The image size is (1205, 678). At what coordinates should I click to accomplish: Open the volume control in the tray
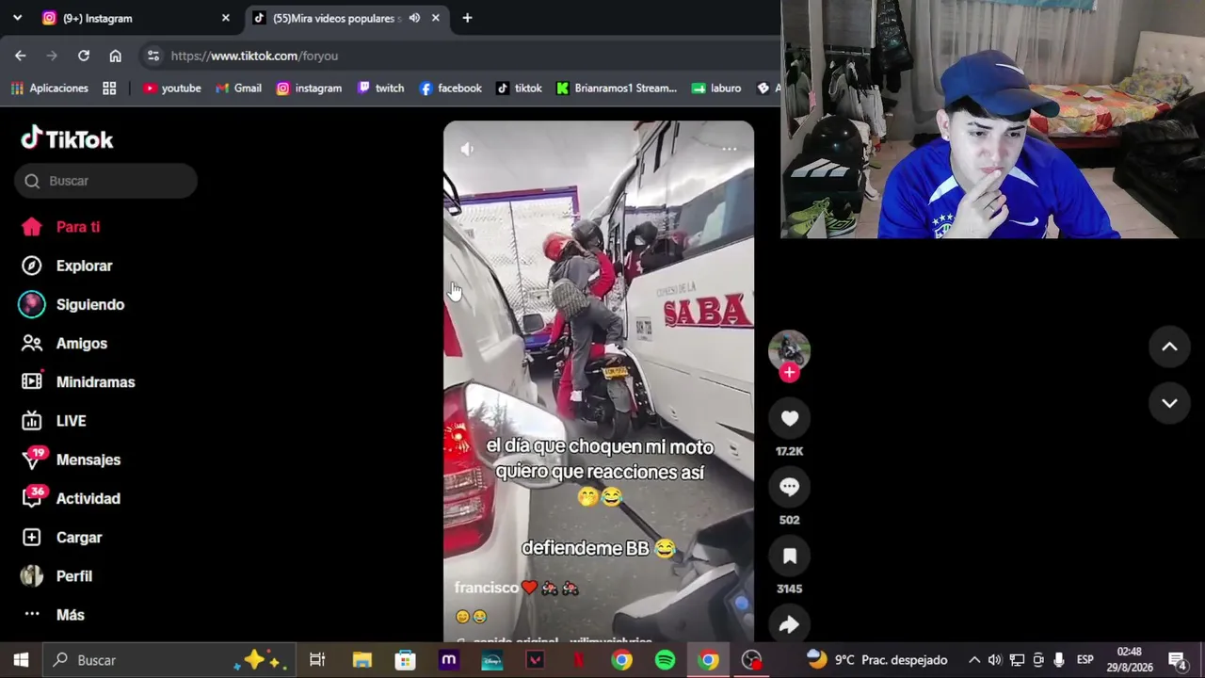995,660
